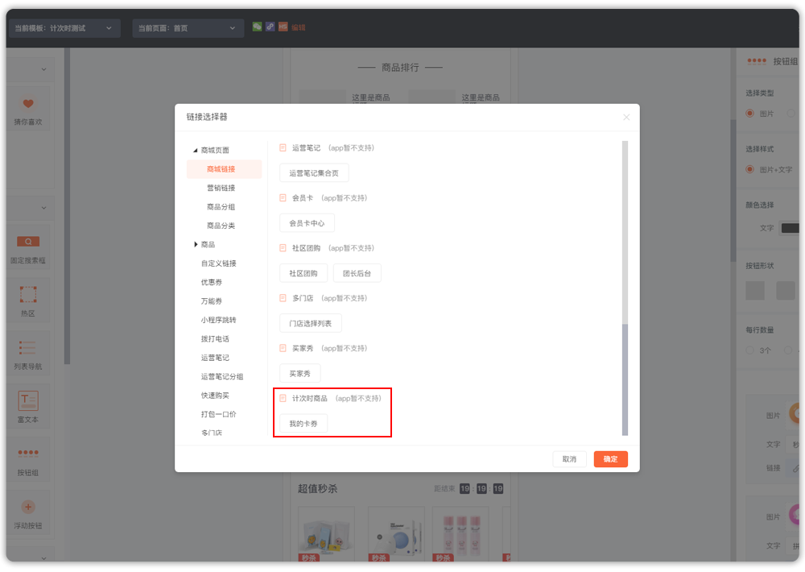
Task: Select the 图片 radio under 选择类型
Action: coord(750,114)
